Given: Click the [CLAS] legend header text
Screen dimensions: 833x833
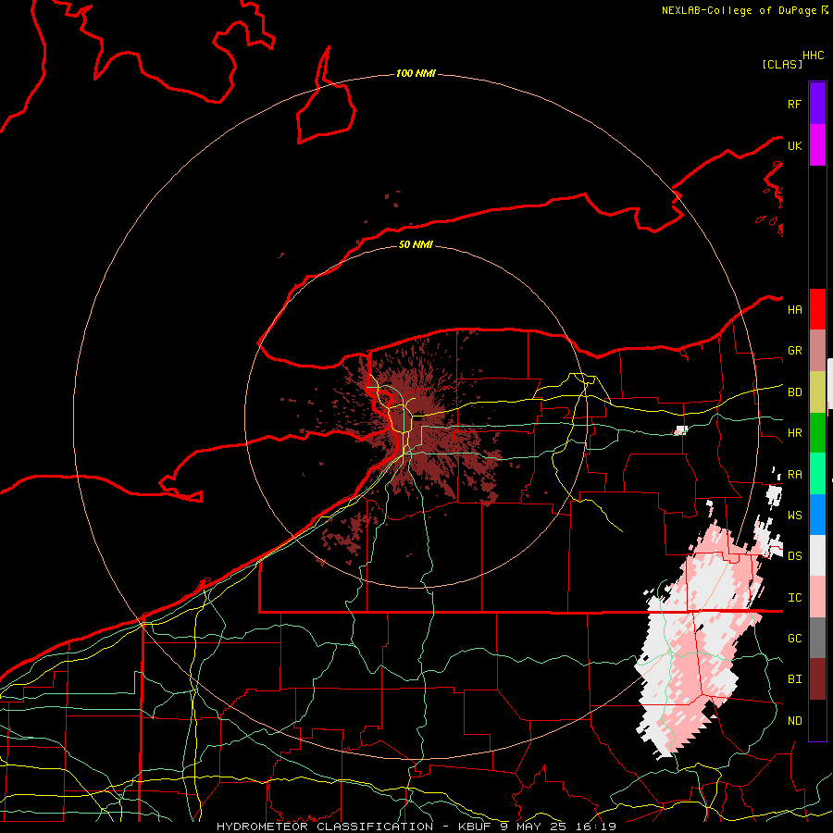Looking at the screenshot, I should pyautogui.click(x=781, y=64).
